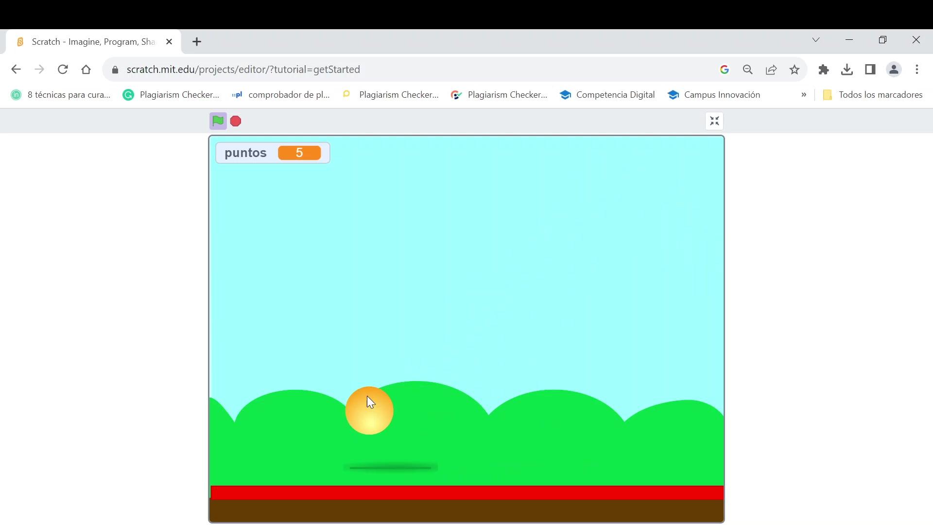Exit full screen stage mode
The width and height of the screenshot is (933, 525).
point(714,121)
